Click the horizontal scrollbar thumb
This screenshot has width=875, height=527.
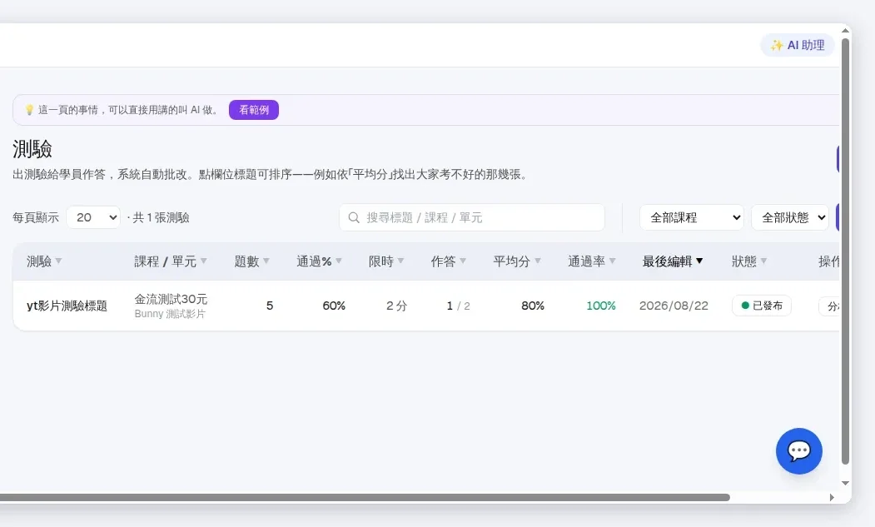point(365,497)
